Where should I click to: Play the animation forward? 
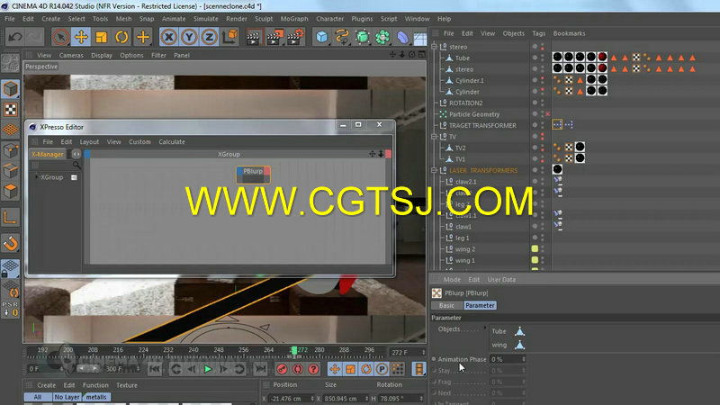tap(208, 369)
